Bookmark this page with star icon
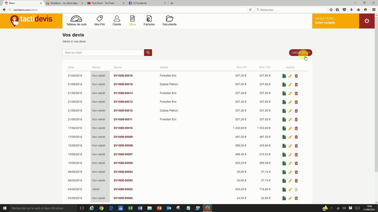 coord(331,10)
